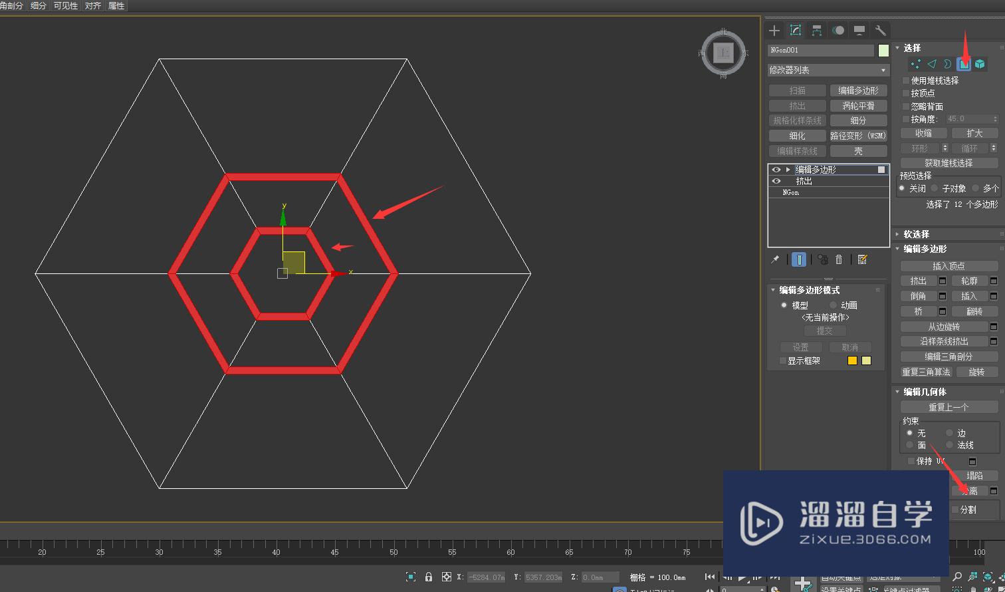Enable 使用堆栈选择 checkbox
Screen dimensions: 1005x592
tap(906, 80)
